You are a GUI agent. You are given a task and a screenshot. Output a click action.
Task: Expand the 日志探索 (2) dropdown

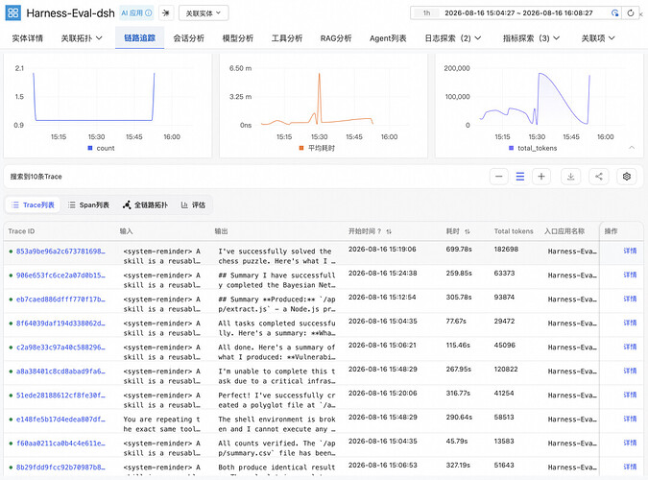tap(453, 38)
